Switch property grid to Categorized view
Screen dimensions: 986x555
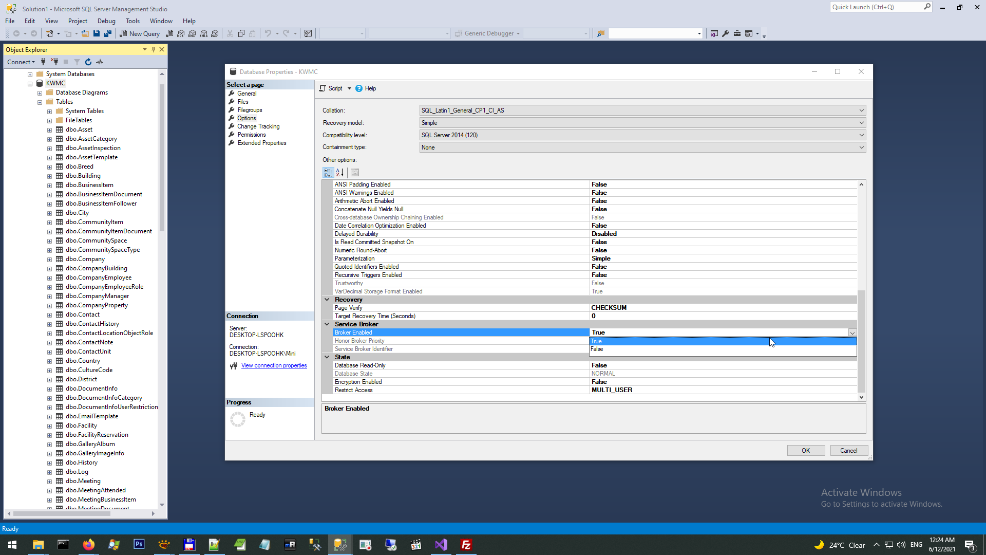click(328, 173)
